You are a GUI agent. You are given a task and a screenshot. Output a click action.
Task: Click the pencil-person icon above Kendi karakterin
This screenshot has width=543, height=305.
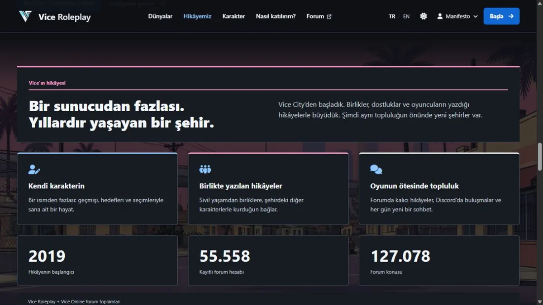pos(34,169)
